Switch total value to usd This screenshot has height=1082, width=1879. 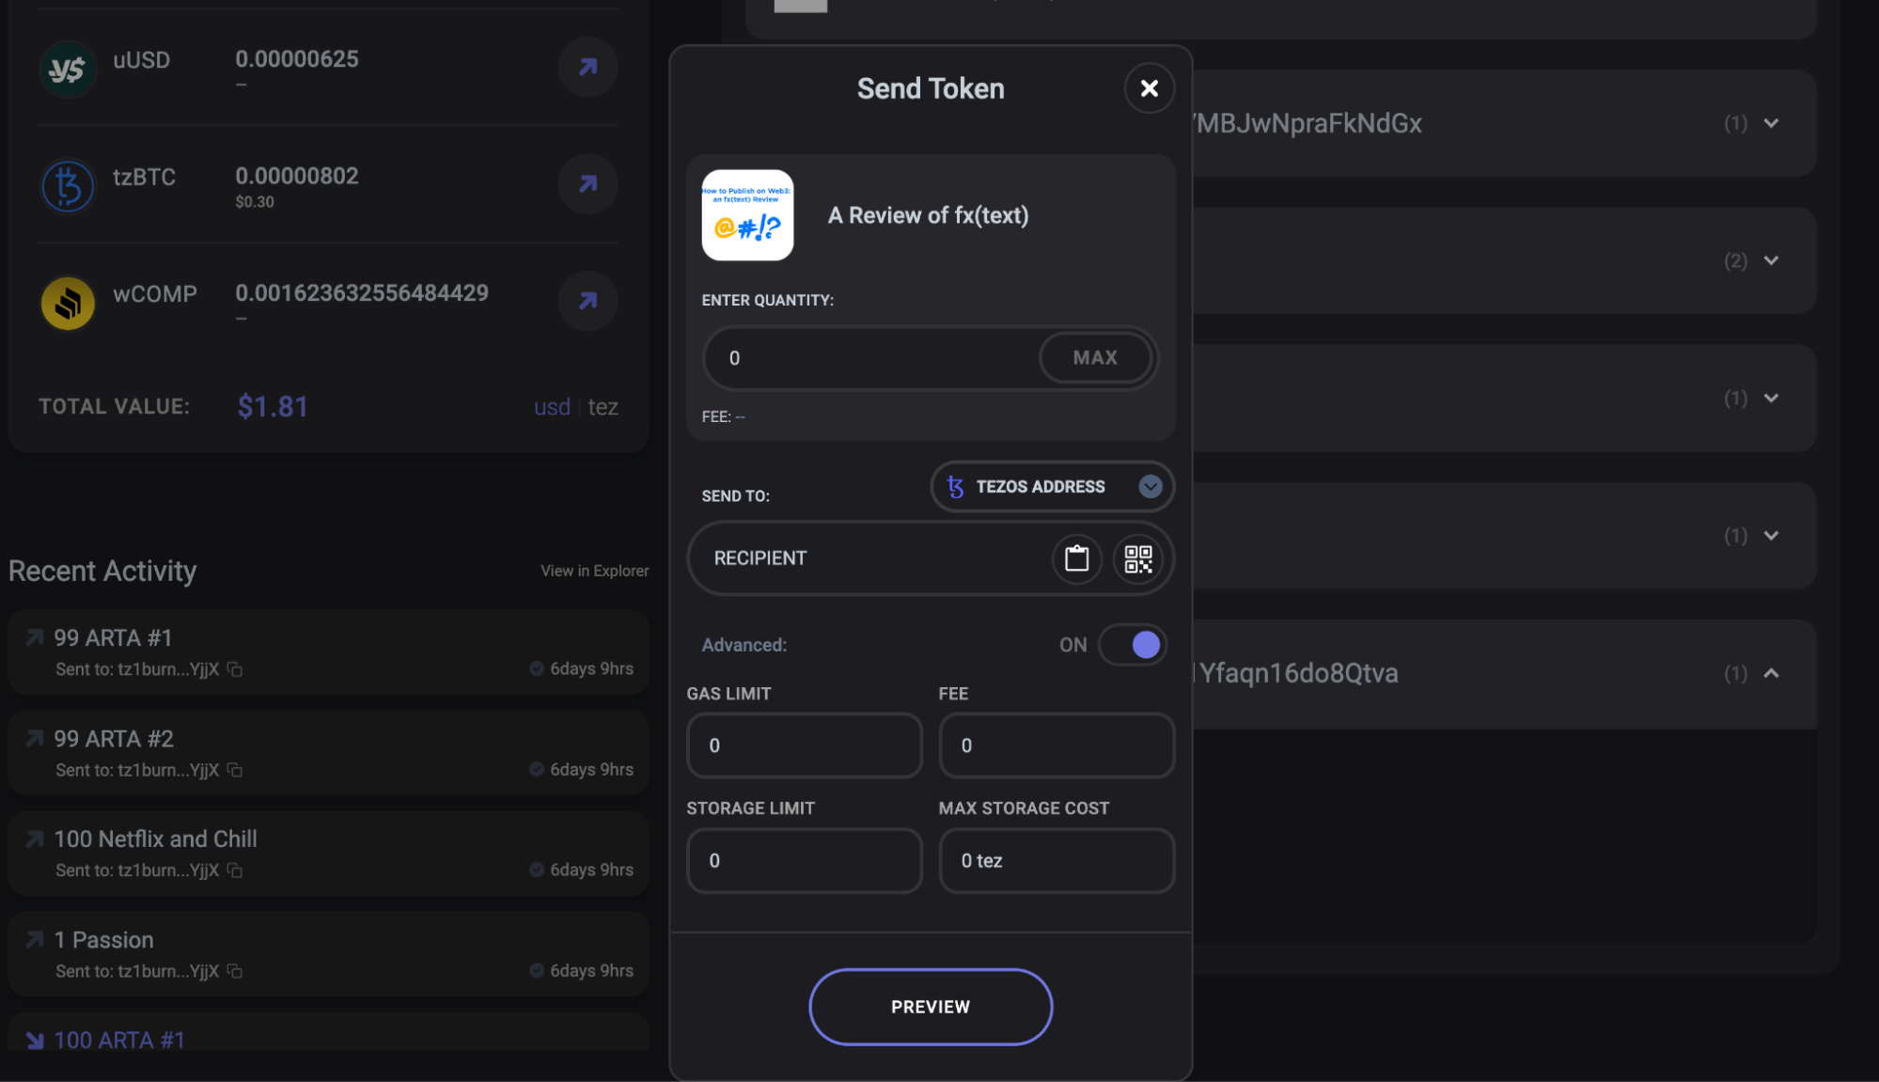[552, 407]
